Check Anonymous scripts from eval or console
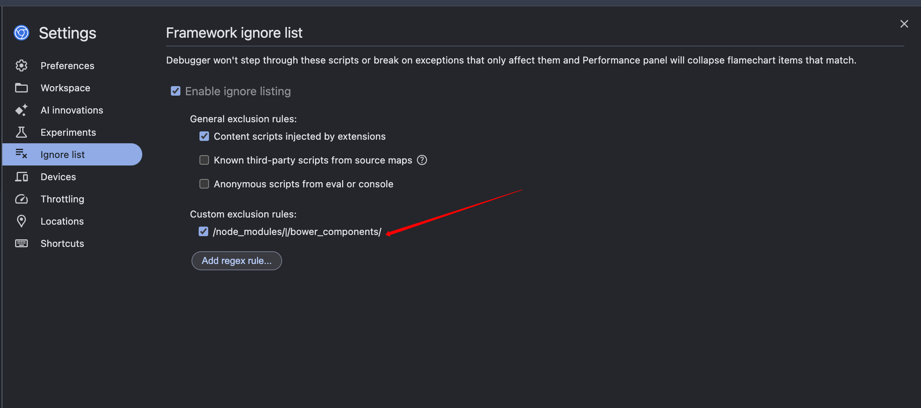 (204, 184)
